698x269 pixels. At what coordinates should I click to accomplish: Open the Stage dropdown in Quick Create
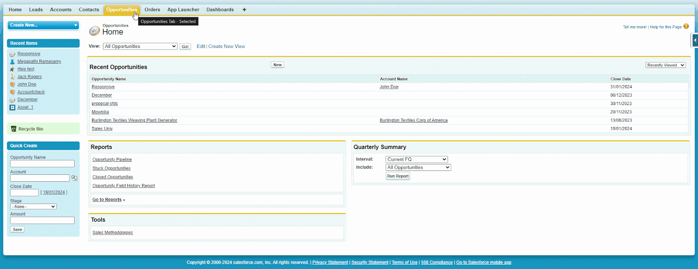34,207
